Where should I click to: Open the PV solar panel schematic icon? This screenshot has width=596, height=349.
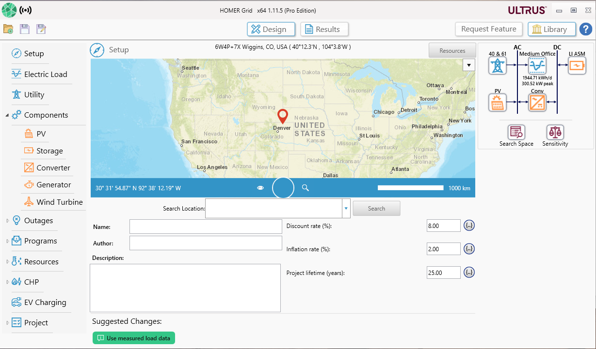point(497,103)
